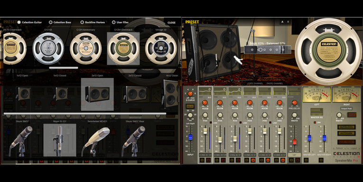Screen dimensions: 363x182
Task: Open channel five speaker selection label
Action: [265, 154]
